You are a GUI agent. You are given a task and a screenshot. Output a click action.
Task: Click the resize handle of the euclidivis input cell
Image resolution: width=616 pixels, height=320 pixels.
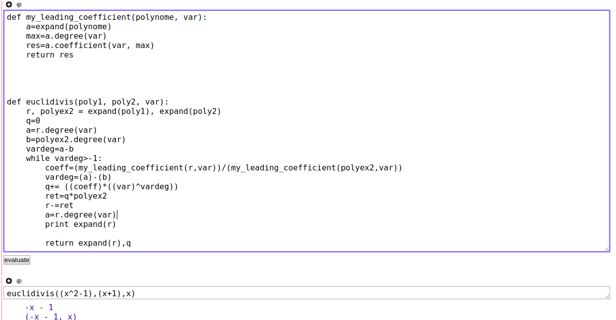pyautogui.click(x=607, y=296)
